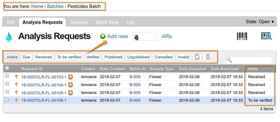280x122 pixels.
Task: Check the box for request 18-0207CLR-FL-00106-1
Action: tap(7, 99)
